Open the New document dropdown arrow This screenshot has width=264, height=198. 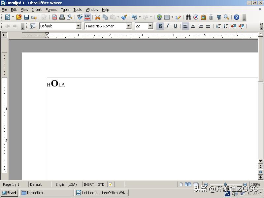pos(13,17)
